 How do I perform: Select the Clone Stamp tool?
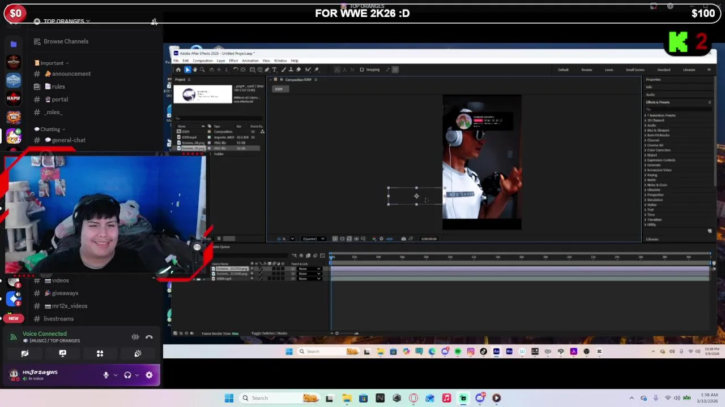[x=291, y=70]
